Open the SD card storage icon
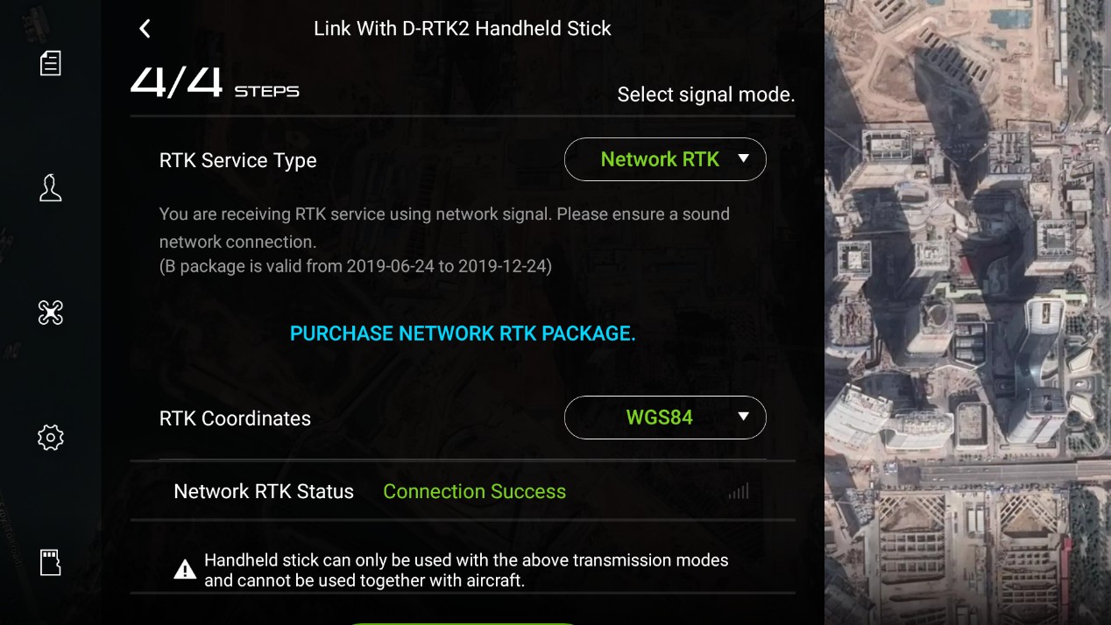This screenshot has width=1111, height=625. click(x=51, y=562)
